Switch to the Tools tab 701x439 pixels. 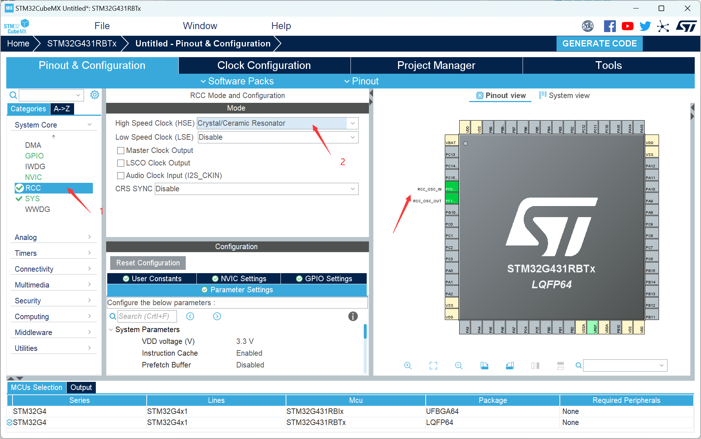608,65
